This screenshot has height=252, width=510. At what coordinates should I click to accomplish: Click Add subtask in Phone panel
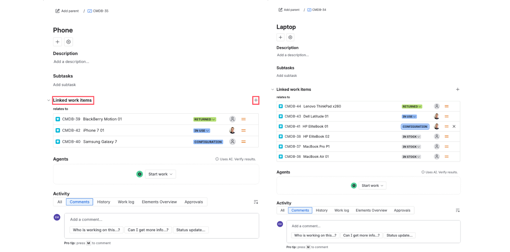[x=64, y=85]
